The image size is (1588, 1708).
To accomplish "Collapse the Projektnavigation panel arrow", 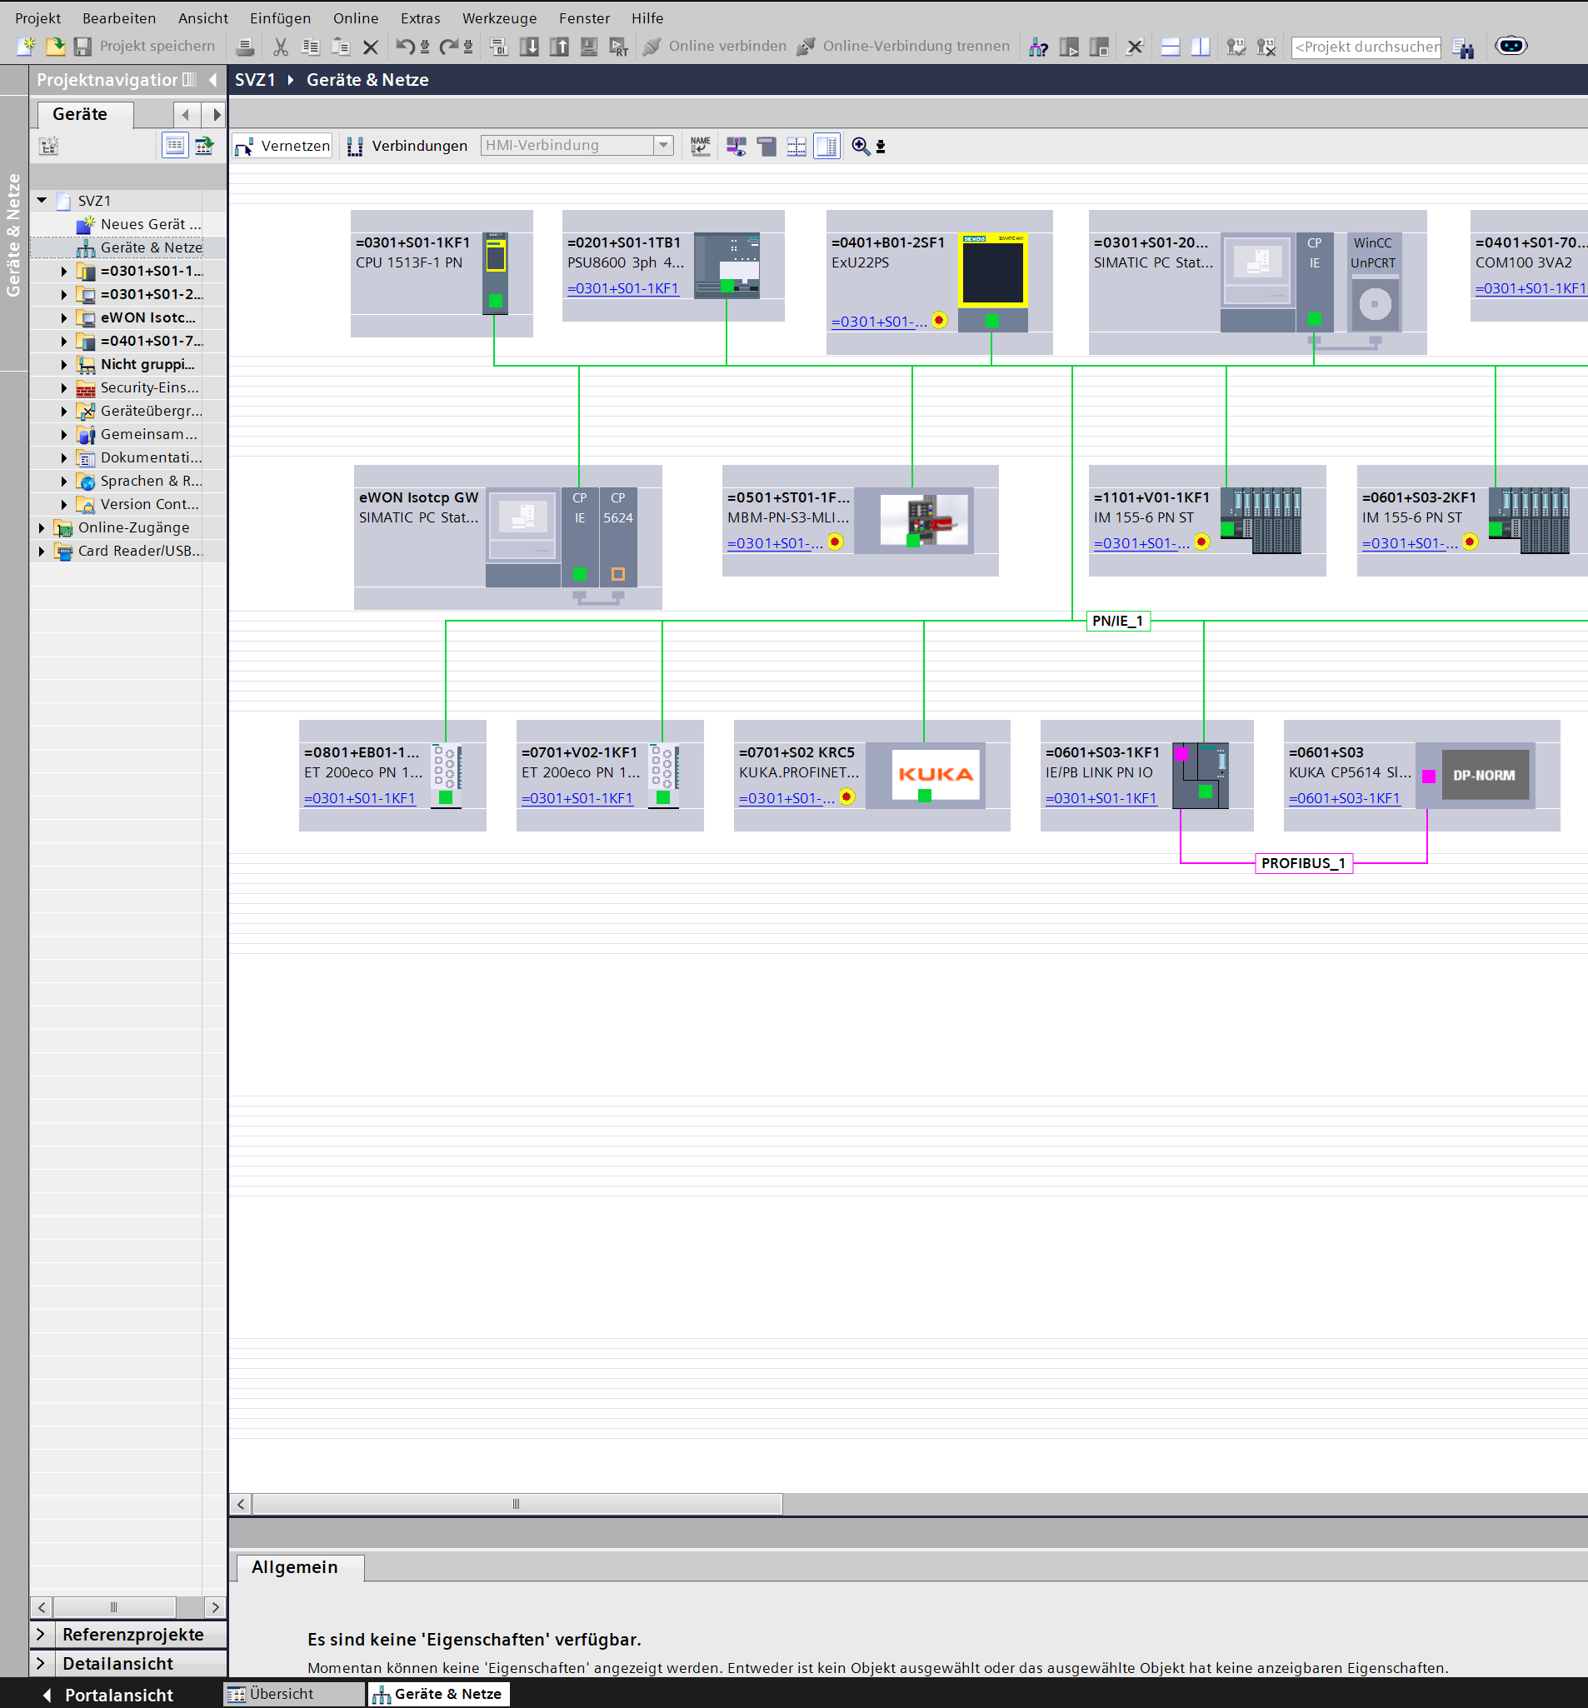I will pos(213,80).
